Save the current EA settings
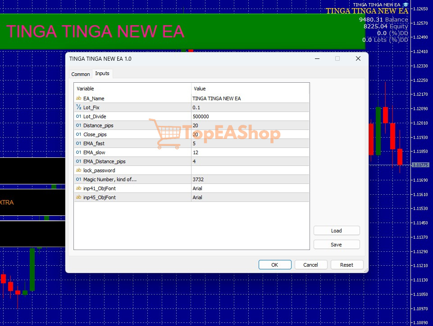This screenshot has height=326, width=433. [x=336, y=245]
